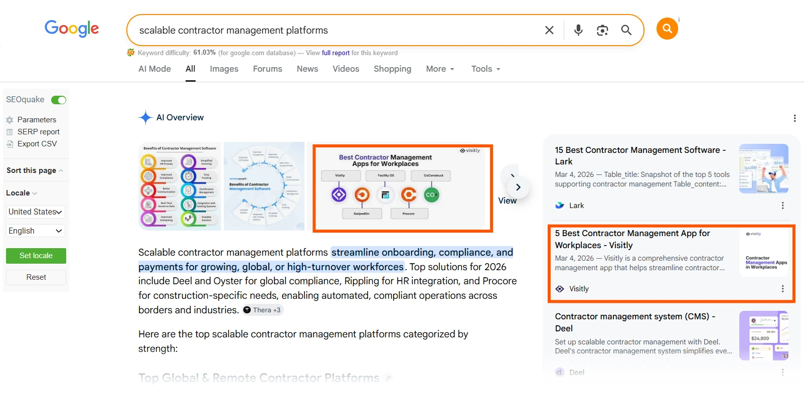The height and width of the screenshot is (393, 804).
Task: Show next images with the arrow button
Action: (x=518, y=187)
